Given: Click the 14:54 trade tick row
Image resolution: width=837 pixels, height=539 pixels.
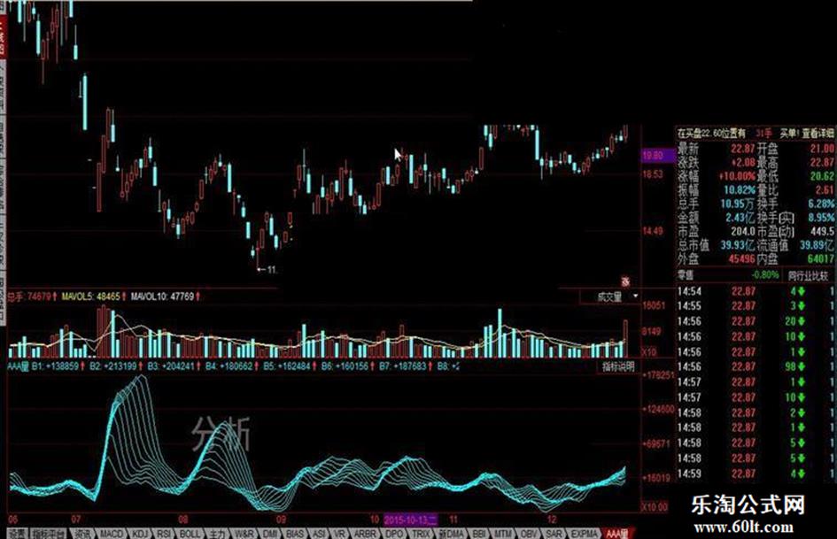Looking at the screenshot, I should coord(756,291).
